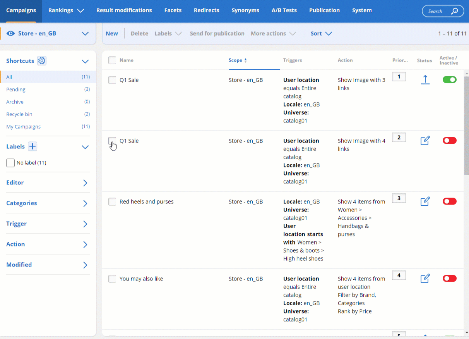Open the Result modifications tab
Viewport: 469px width, 339px height.
(x=124, y=10)
